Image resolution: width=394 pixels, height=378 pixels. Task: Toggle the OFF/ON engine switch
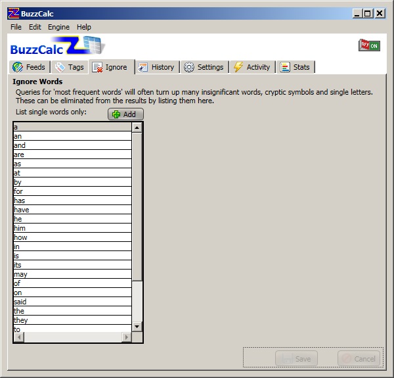[368, 45]
